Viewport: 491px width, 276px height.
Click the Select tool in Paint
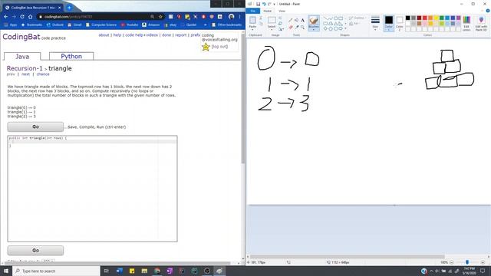tap(272, 21)
